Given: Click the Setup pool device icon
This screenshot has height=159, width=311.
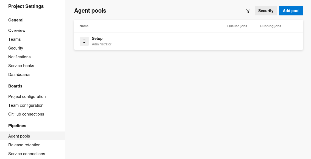Looking at the screenshot, I should click(84, 41).
